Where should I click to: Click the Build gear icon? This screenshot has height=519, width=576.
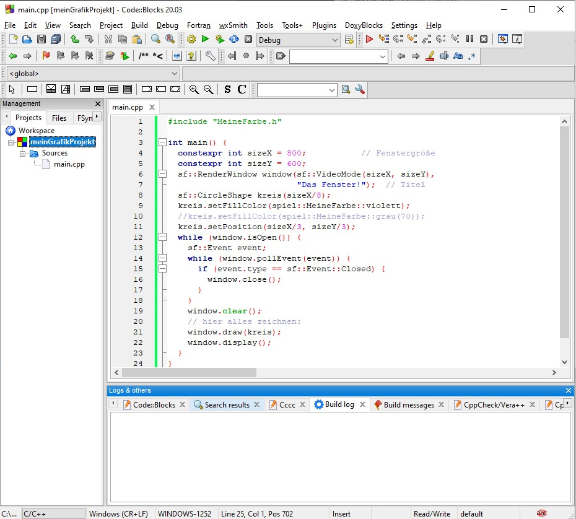(191, 40)
